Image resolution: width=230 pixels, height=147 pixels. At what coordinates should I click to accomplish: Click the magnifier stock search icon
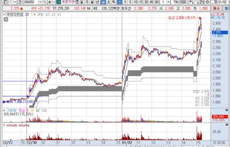(45, 2)
